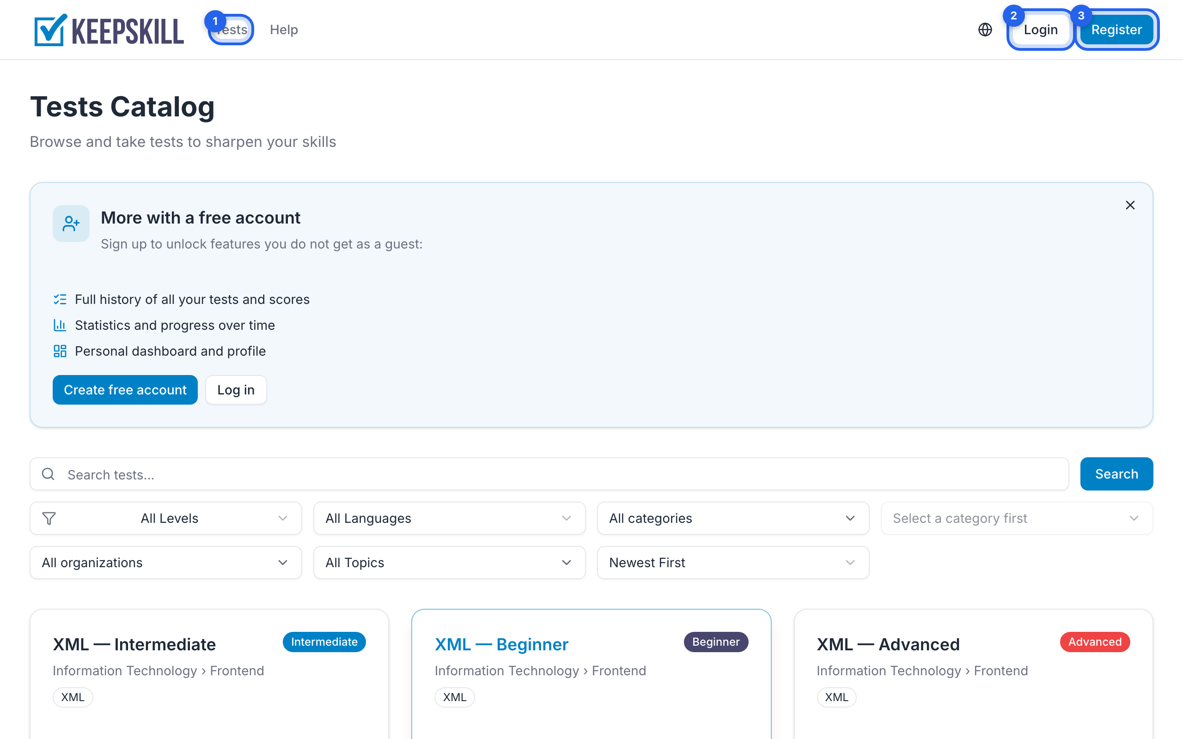This screenshot has width=1183, height=739.
Task: Click the Intermediate level badge
Action: 324,642
